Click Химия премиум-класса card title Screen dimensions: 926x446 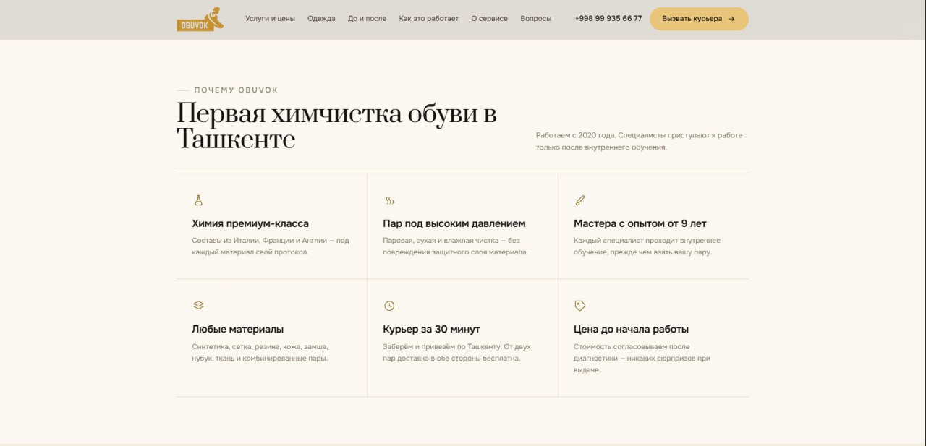click(250, 224)
